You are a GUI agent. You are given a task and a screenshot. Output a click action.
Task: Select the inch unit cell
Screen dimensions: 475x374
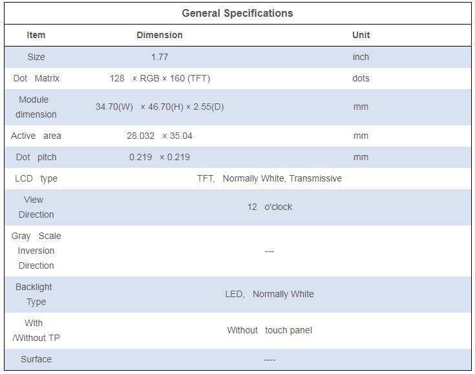click(361, 57)
